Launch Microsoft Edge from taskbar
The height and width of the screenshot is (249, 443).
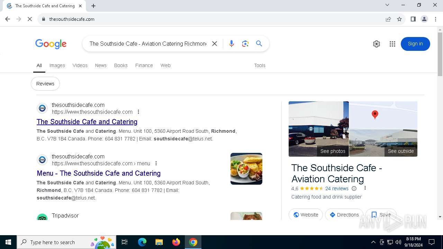142,242
